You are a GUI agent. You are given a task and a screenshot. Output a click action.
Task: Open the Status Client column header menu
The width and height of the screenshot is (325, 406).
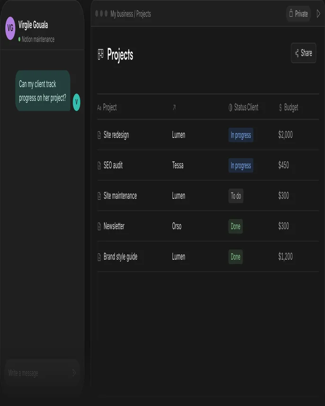[x=244, y=107]
